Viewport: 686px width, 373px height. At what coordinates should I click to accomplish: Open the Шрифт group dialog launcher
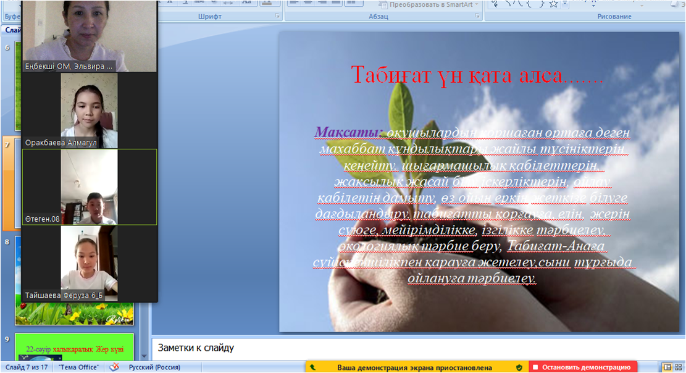(x=277, y=17)
